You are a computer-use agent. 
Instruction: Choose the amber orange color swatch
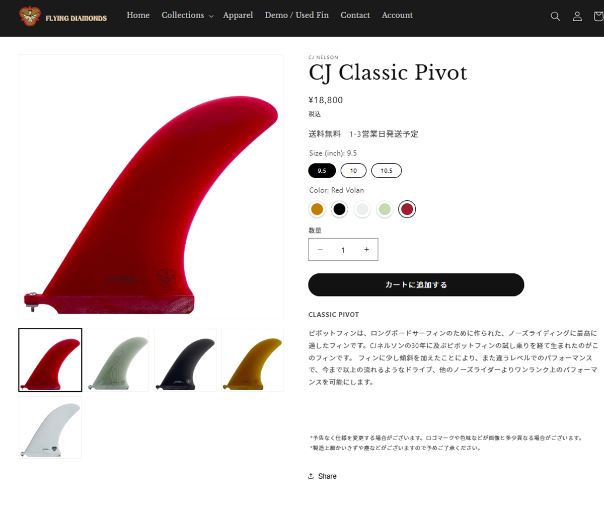(317, 209)
